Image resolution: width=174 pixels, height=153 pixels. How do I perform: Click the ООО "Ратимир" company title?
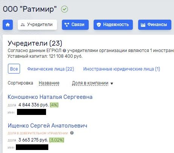point(30,9)
